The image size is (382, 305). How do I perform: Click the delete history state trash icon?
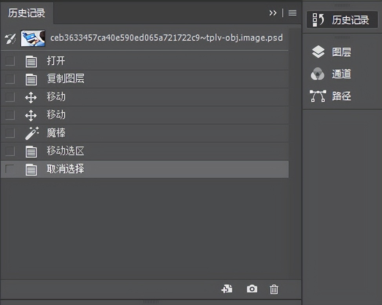tap(274, 289)
